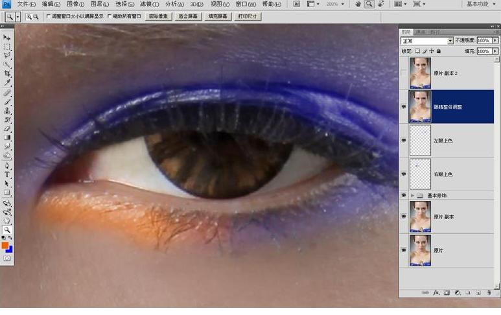The image size is (501, 315).
Task: Select the Type tool
Action: tap(6, 175)
